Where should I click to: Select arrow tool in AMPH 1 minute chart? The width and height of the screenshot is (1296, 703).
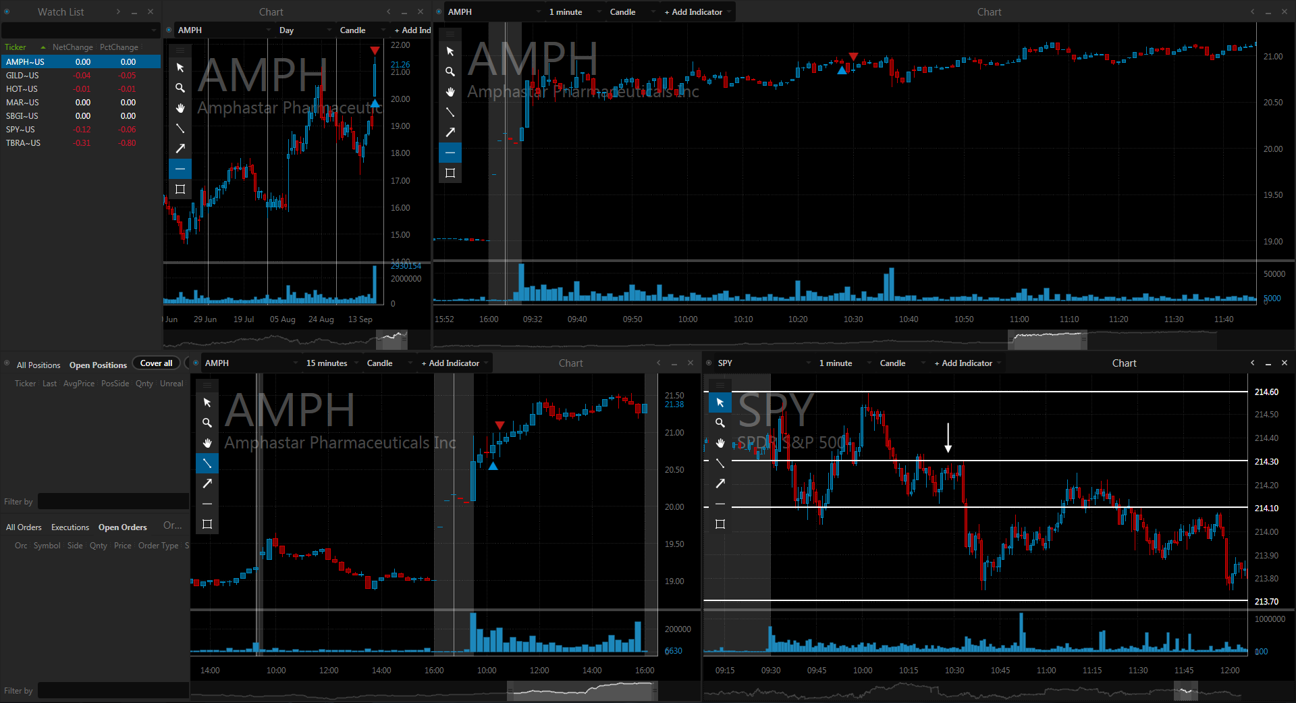pyautogui.click(x=450, y=132)
